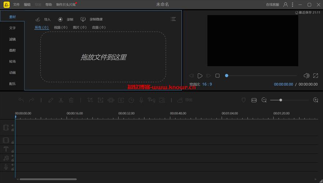Toggle mute on the music track

coord(13,156)
